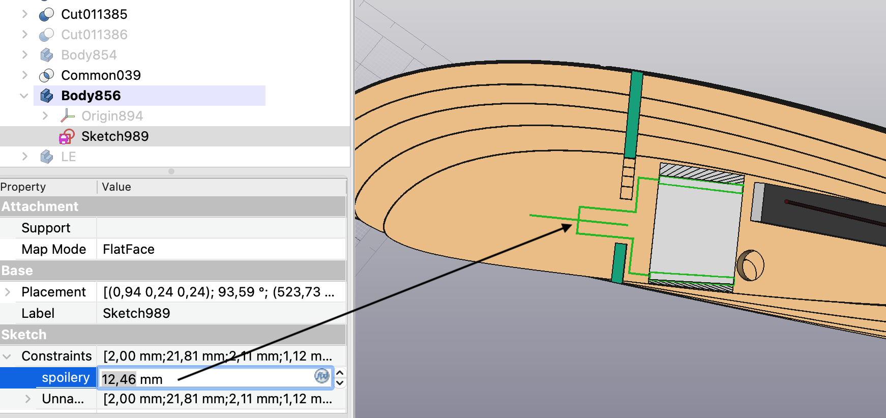Click the Body854 body icon
The image size is (886, 418).
coord(46,55)
